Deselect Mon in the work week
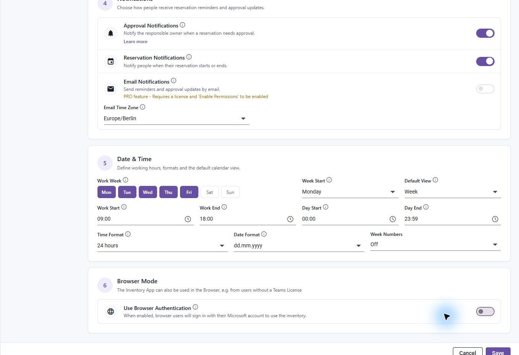 107,192
